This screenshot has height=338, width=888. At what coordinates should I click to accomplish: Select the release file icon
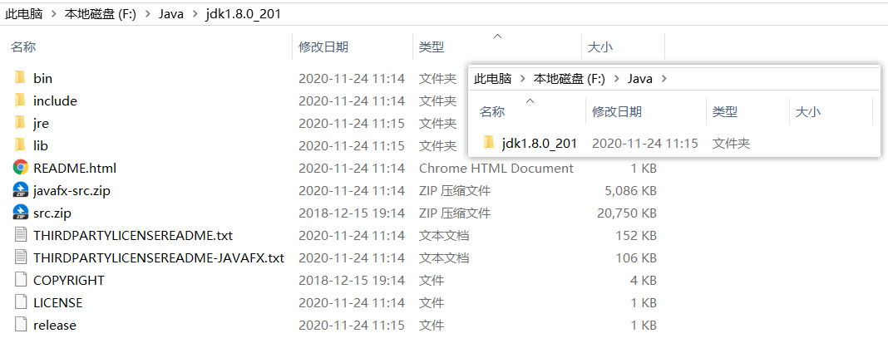pyautogui.click(x=21, y=325)
